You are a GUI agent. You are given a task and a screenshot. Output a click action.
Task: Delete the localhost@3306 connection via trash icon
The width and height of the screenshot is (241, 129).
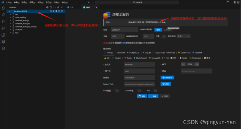(x=56, y=11)
